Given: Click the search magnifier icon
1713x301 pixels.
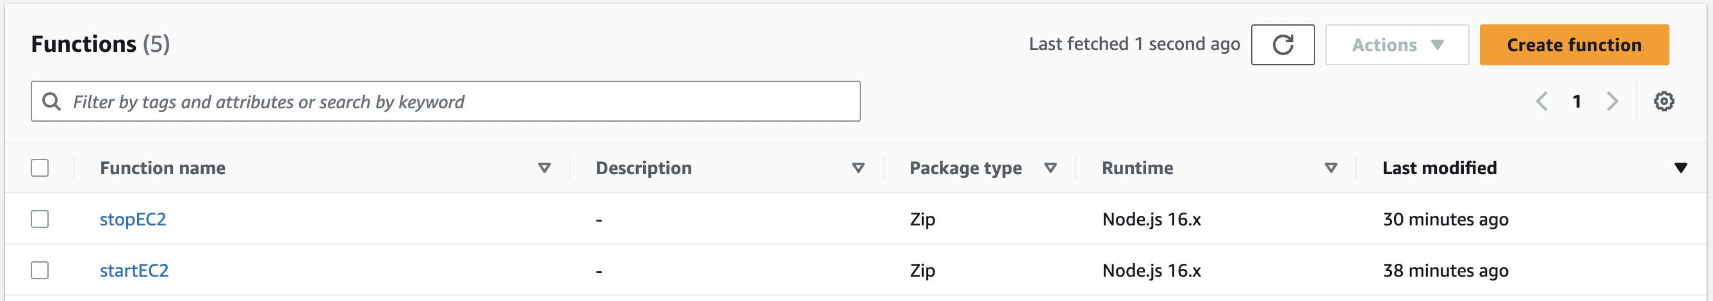Looking at the screenshot, I should [x=51, y=101].
